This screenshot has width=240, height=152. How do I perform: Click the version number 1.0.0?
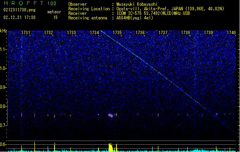pyautogui.click(x=52, y=3)
